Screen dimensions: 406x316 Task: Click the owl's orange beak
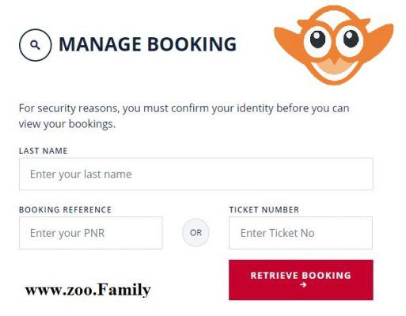pos(335,61)
